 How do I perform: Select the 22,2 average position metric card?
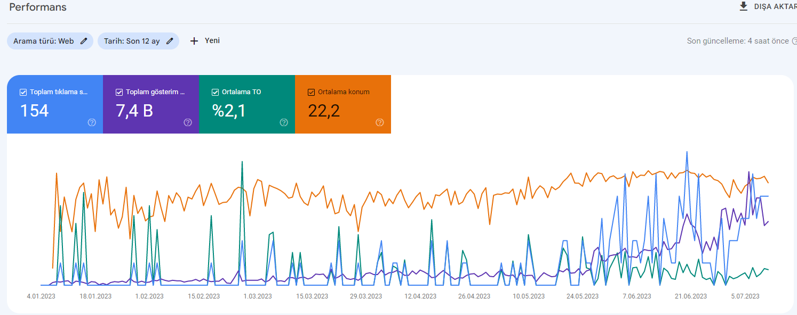click(343, 104)
